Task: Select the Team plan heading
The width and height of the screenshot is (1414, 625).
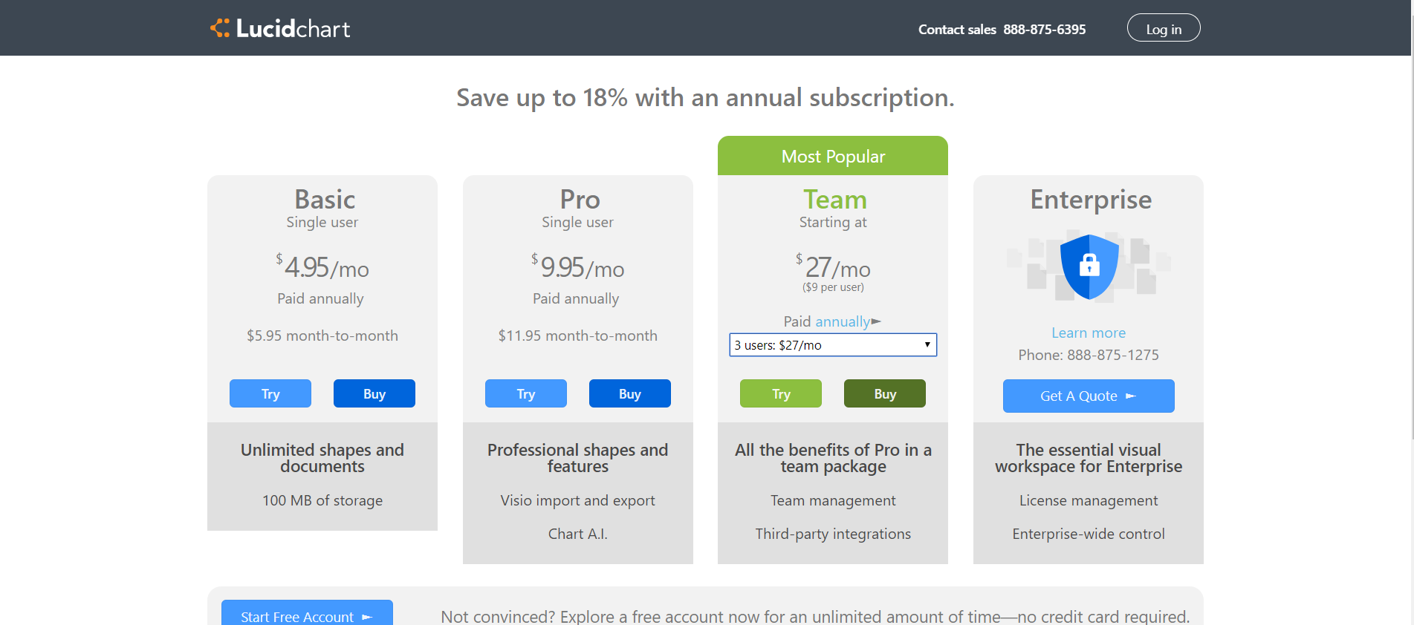Action: point(834,200)
